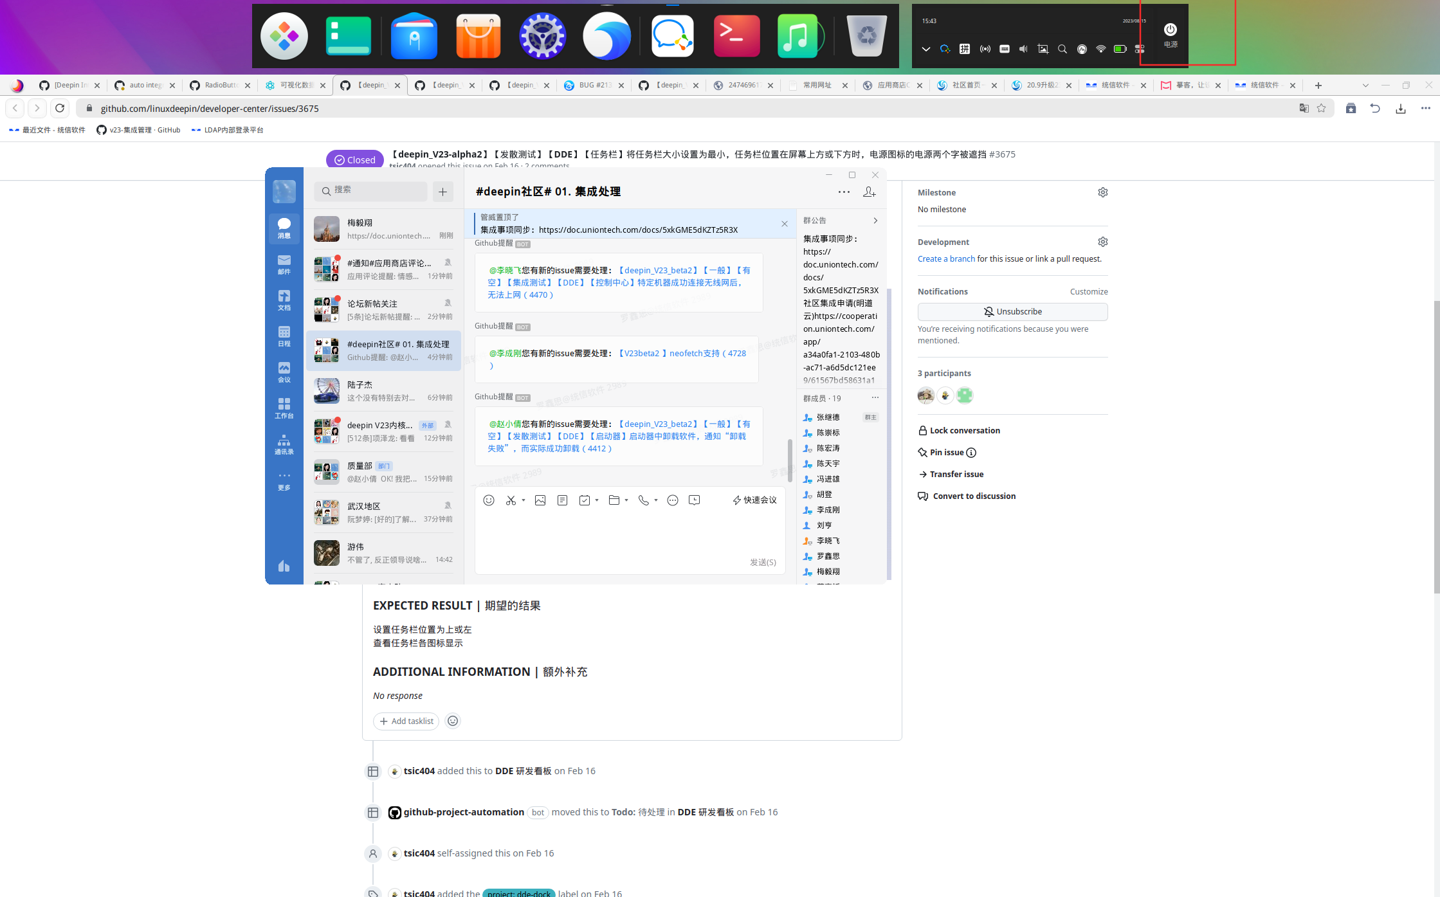Image resolution: width=1440 pixels, height=897 pixels.
Task: Expand hidden tray icons with the chevron
Action: coord(926,49)
